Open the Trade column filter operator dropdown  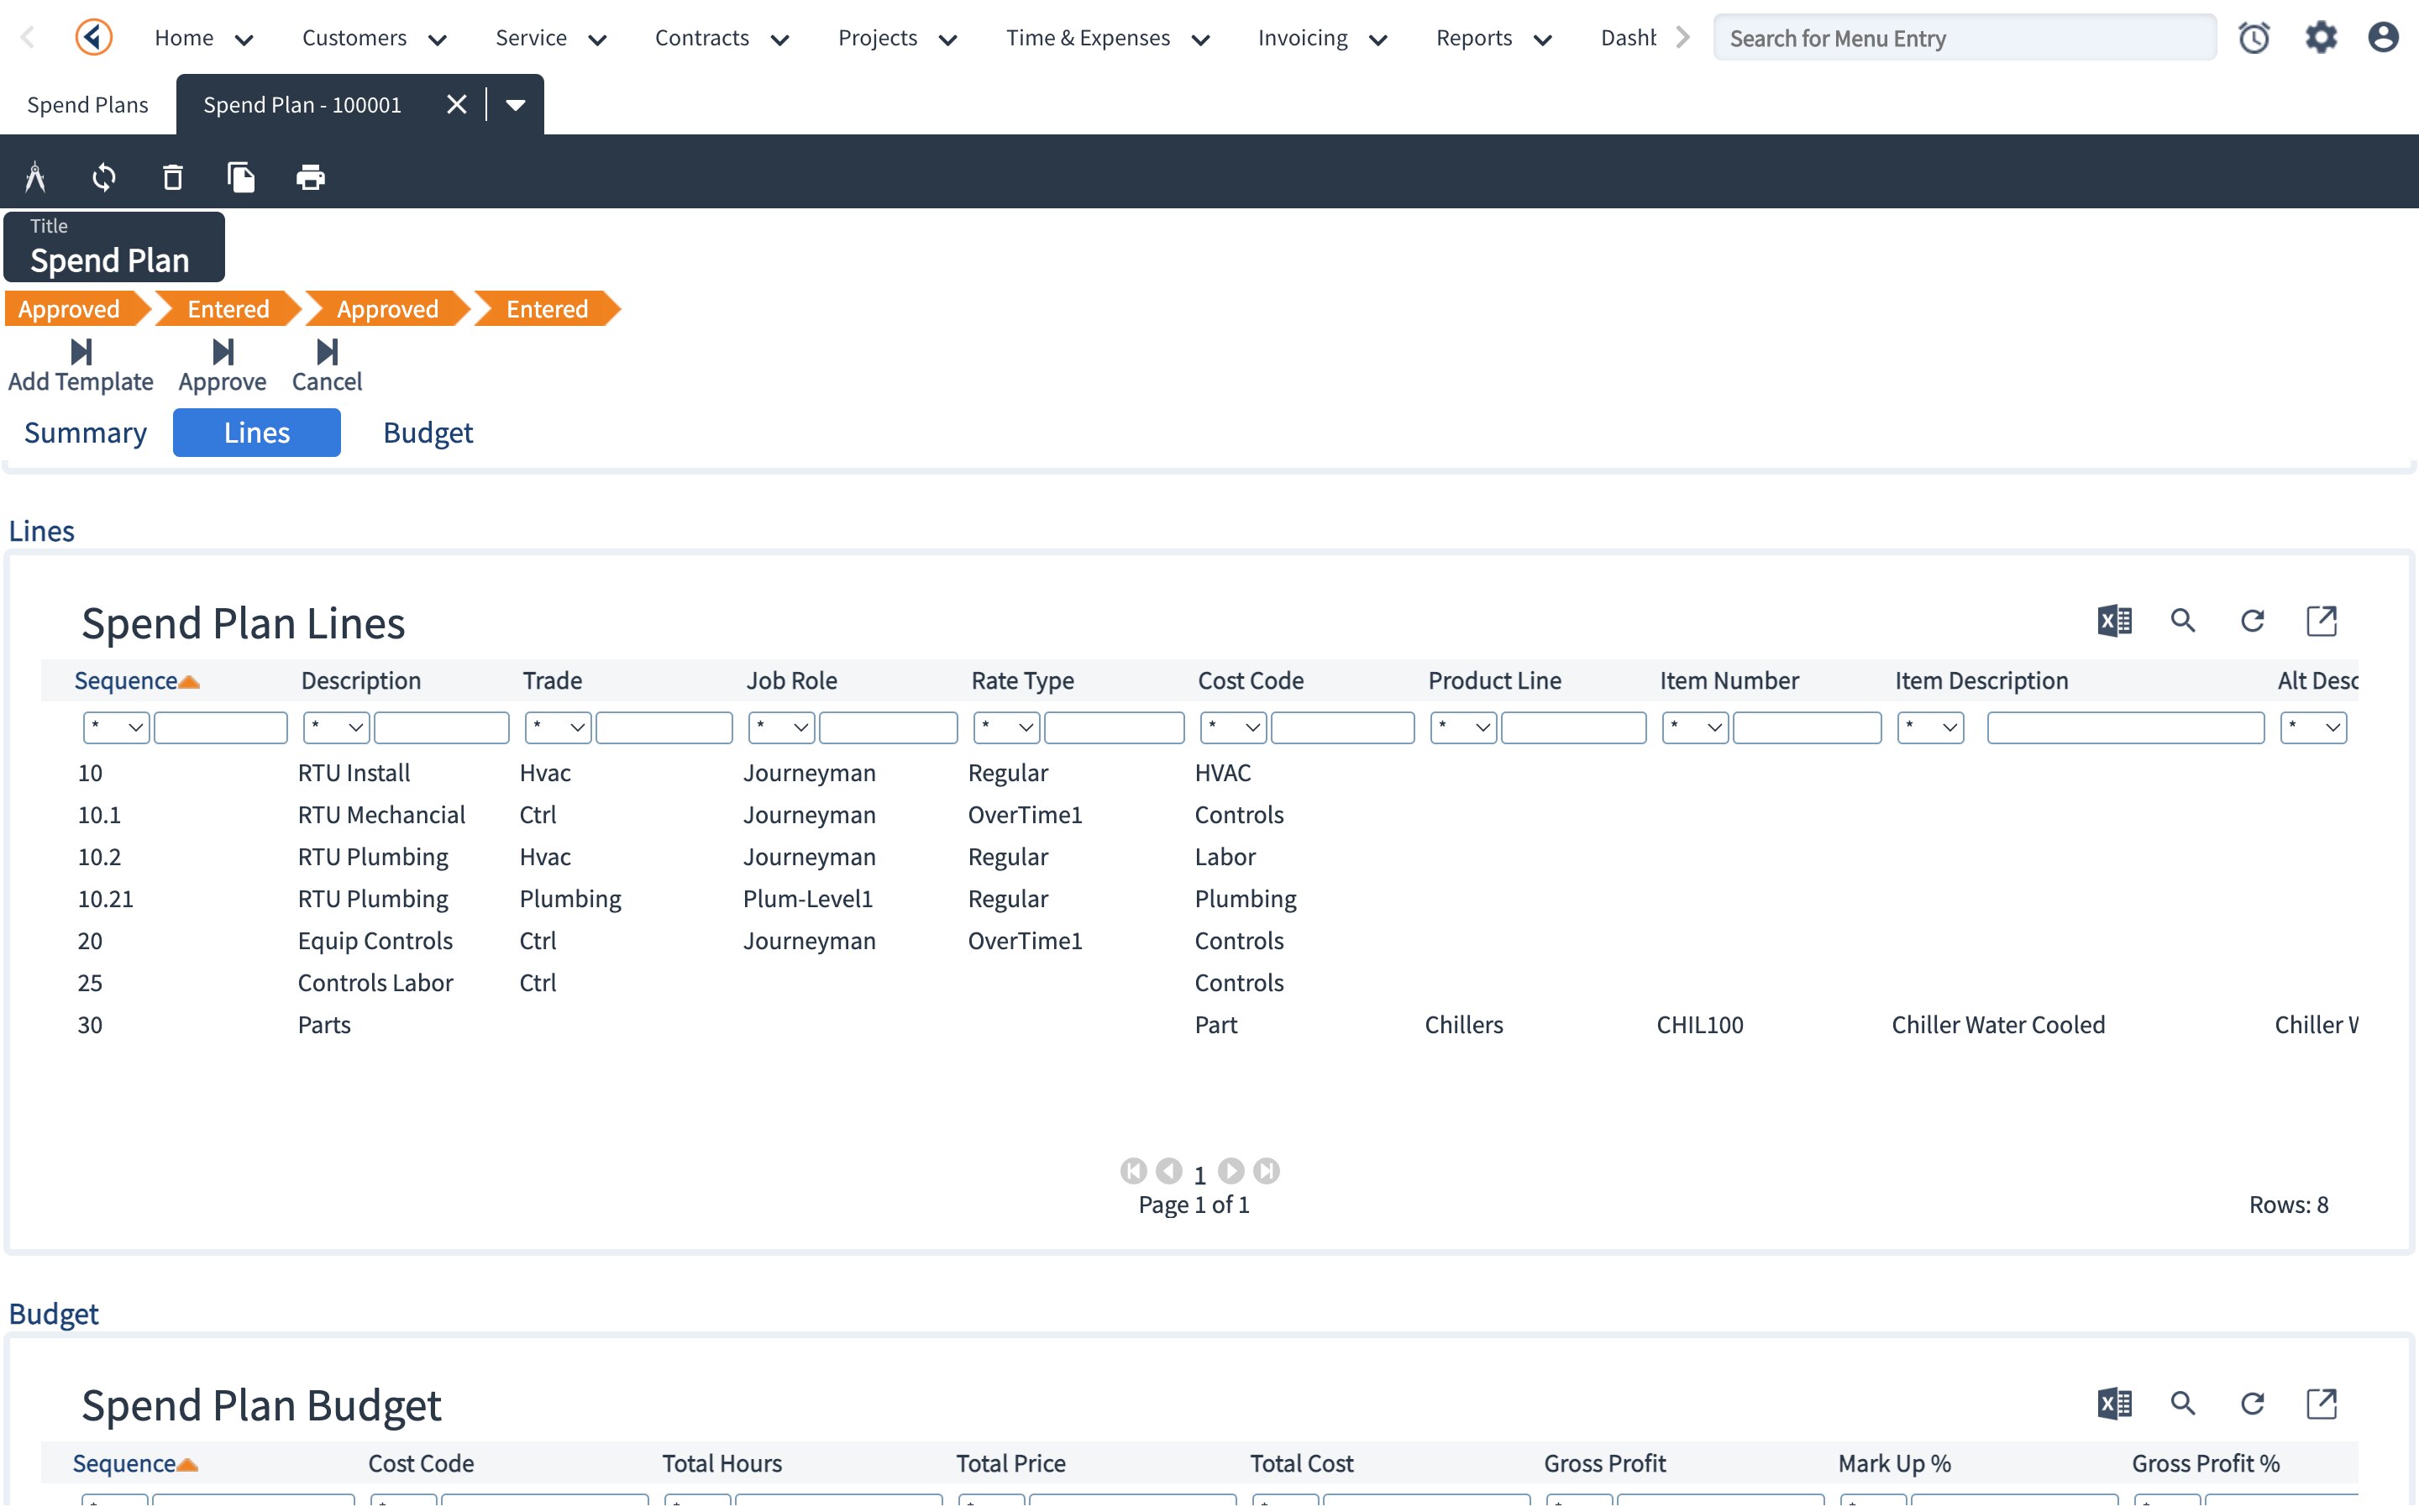558,727
